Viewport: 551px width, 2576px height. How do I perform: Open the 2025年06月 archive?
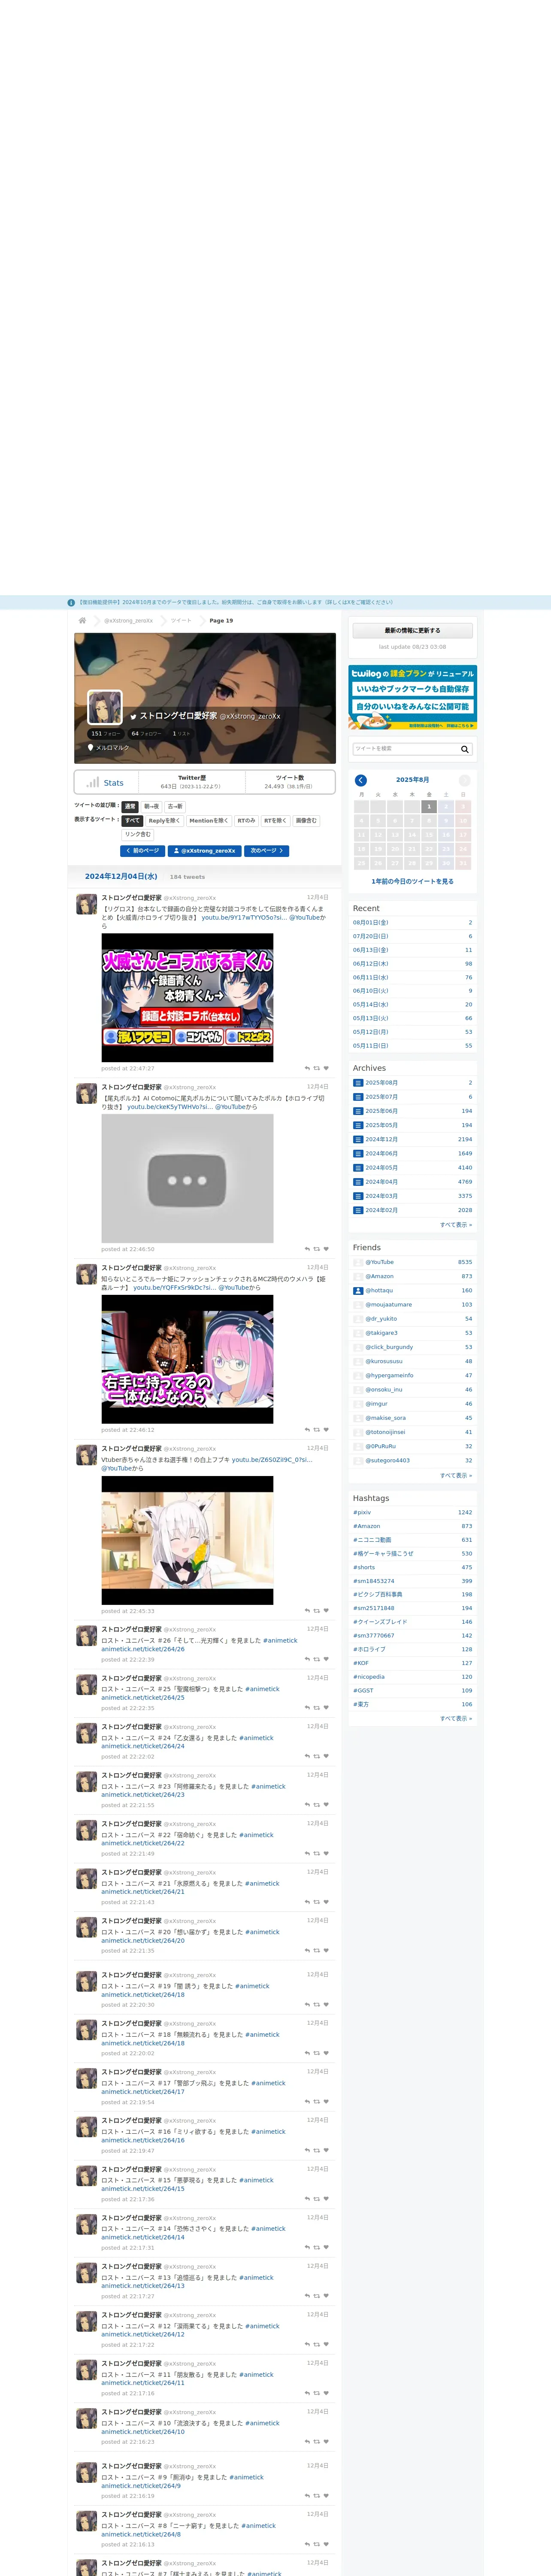point(381,1111)
